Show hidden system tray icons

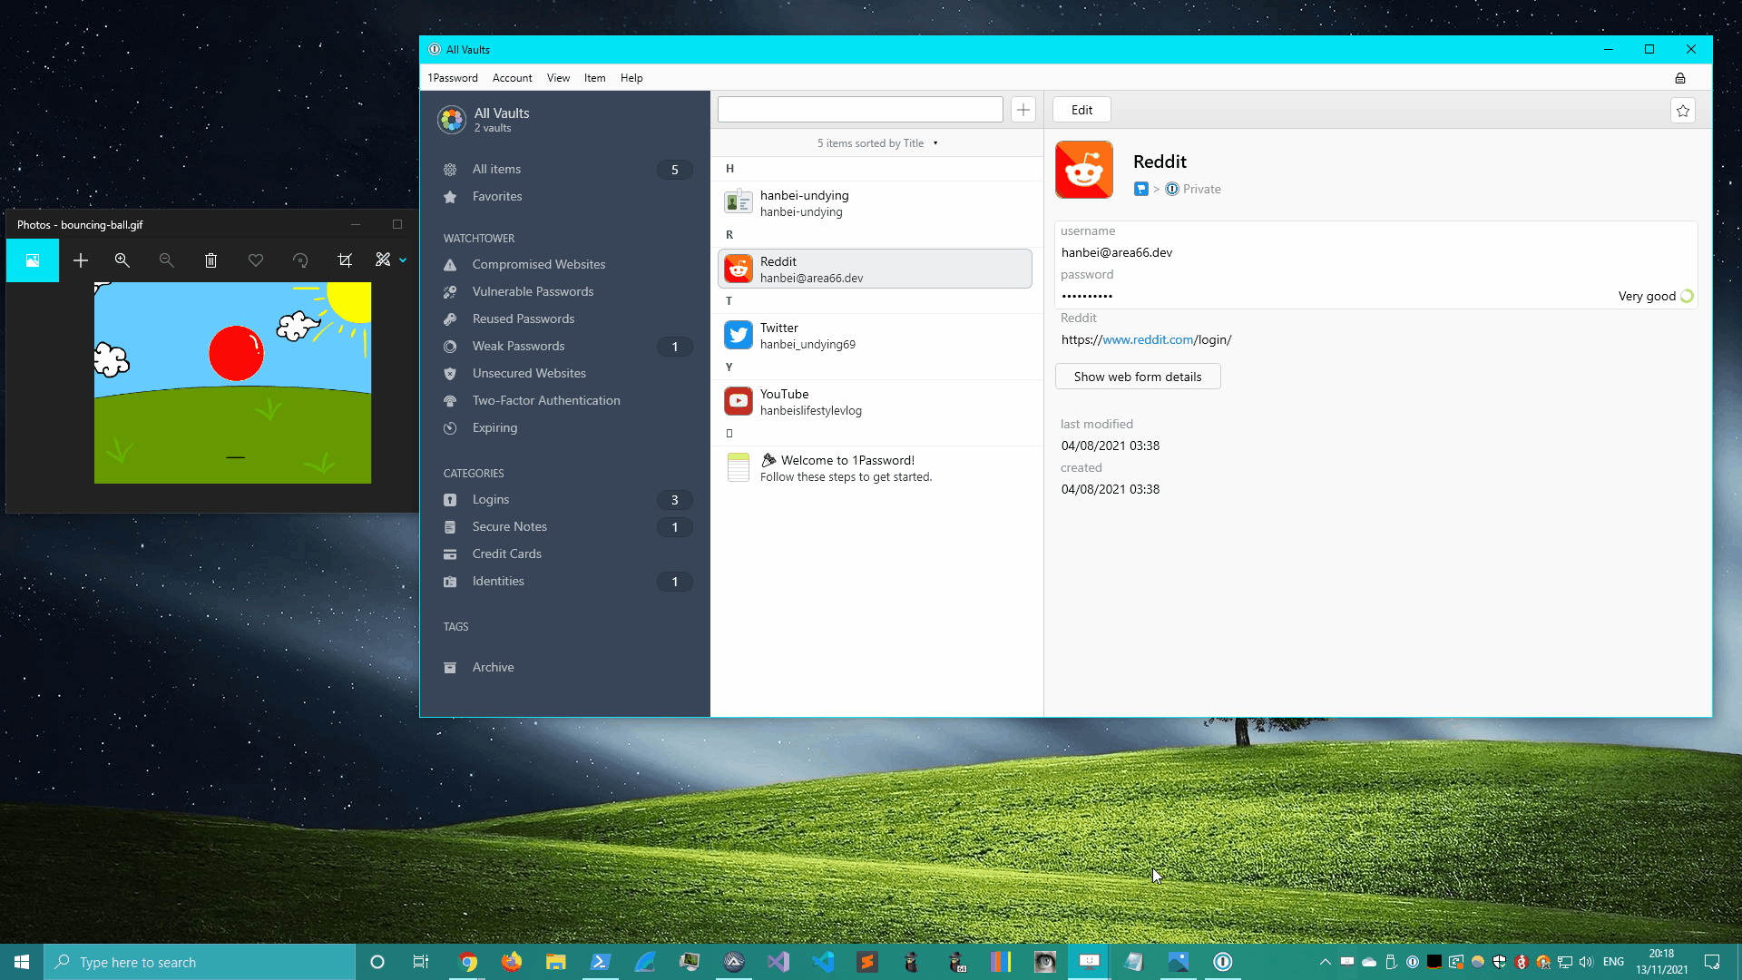coord(1325,962)
